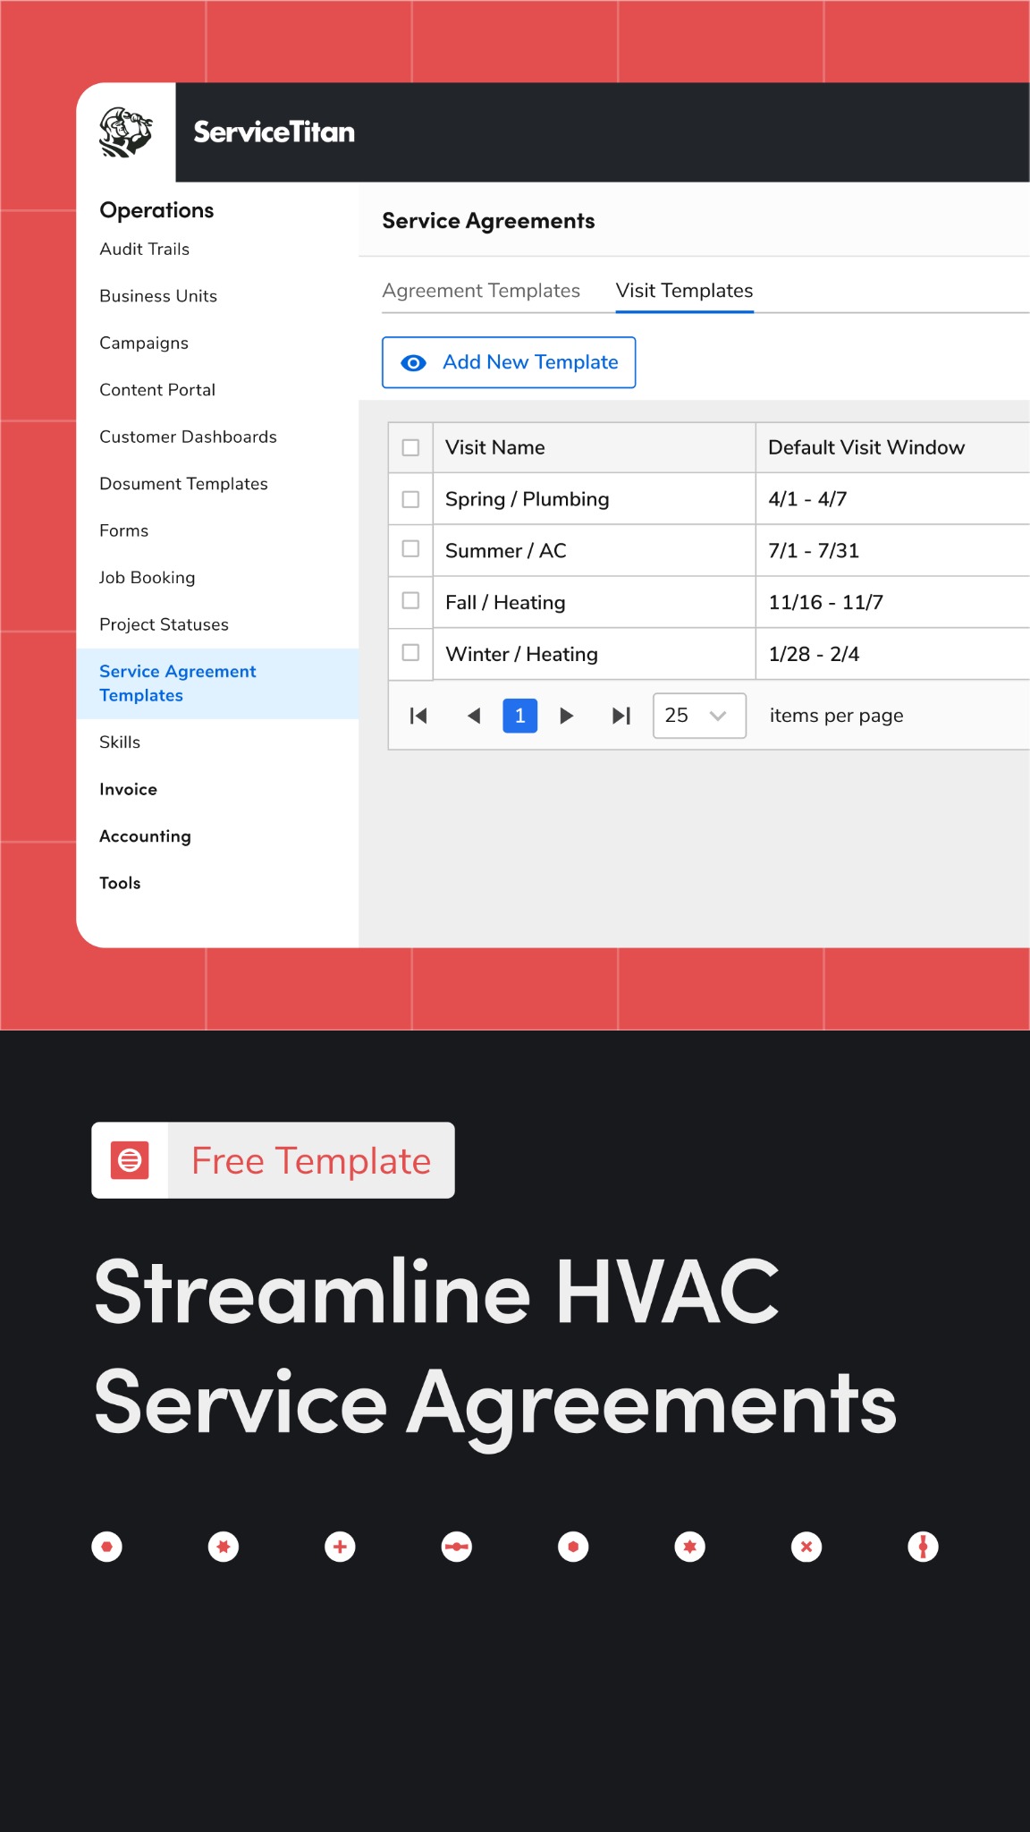Open Forms in sidebar
This screenshot has height=1832, width=1030.
[x=124, y=530]
